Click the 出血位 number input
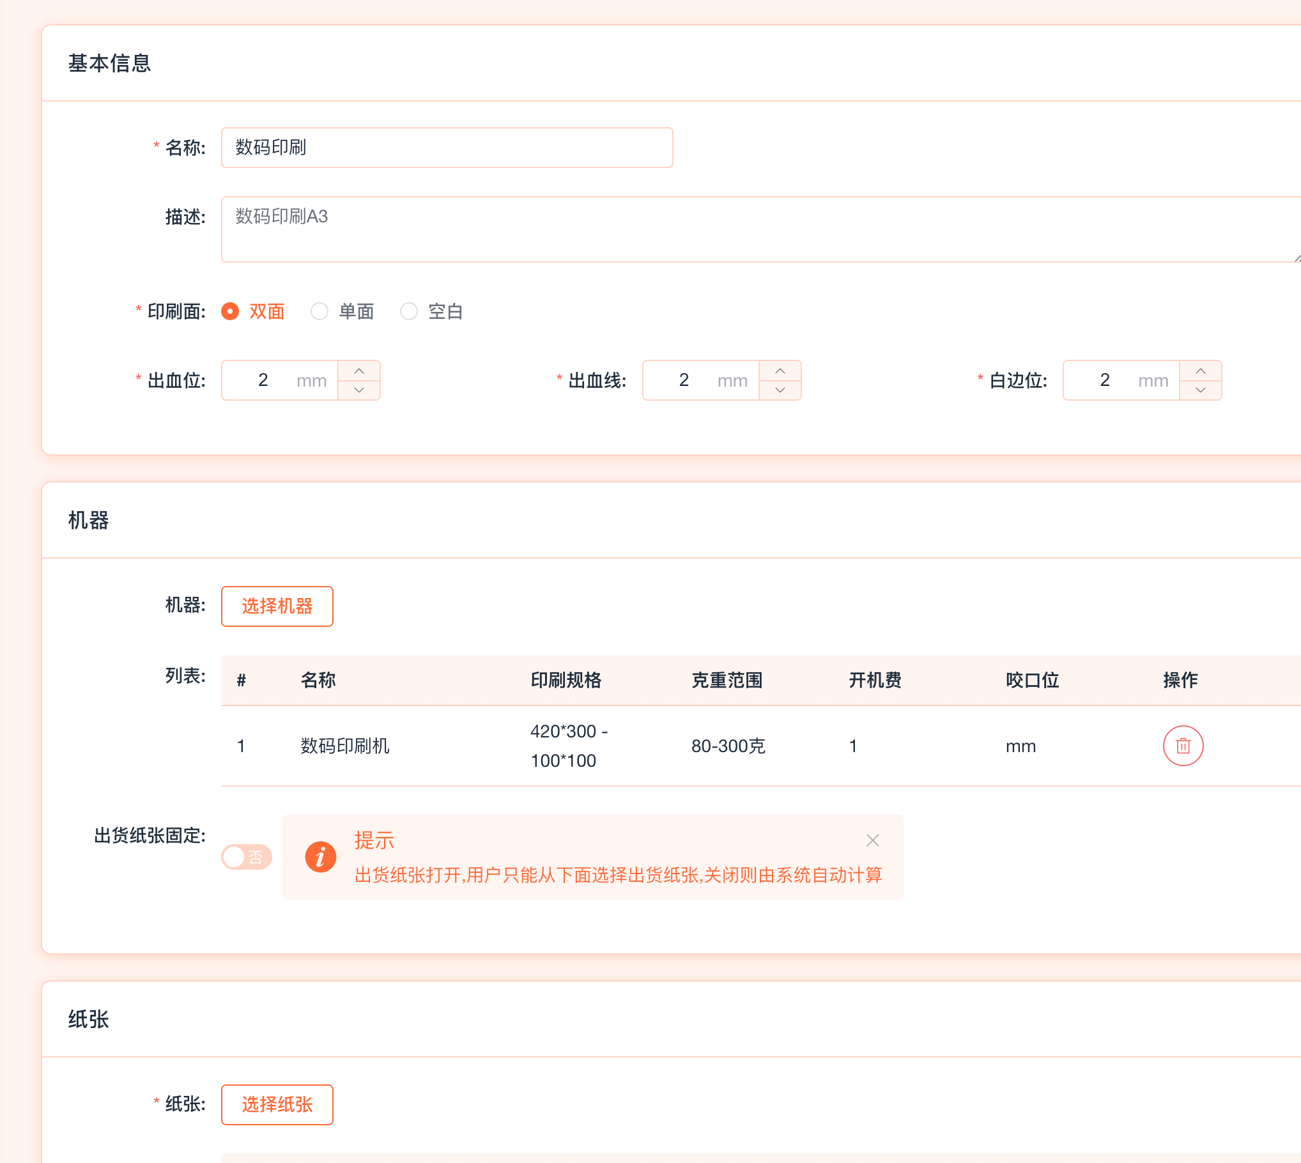The width and height of the screenshot is (1301, 1163). [x=279, y=380]
